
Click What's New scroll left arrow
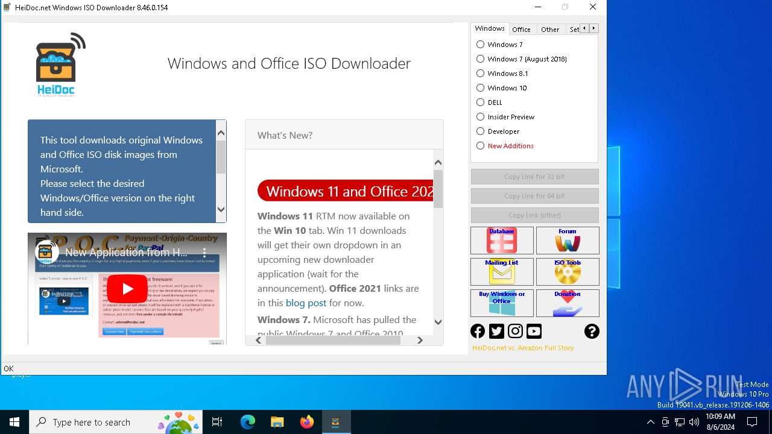click(x=259, y=340)
